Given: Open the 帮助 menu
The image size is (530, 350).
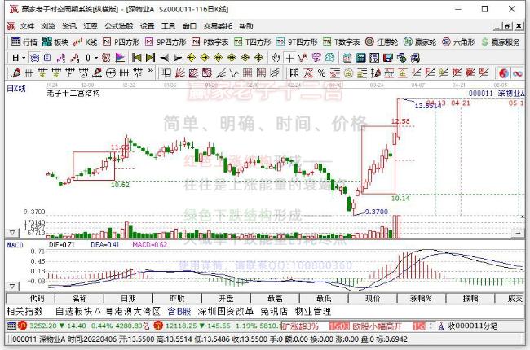Looking at the screenshot, I should click(x=246, y=26).
